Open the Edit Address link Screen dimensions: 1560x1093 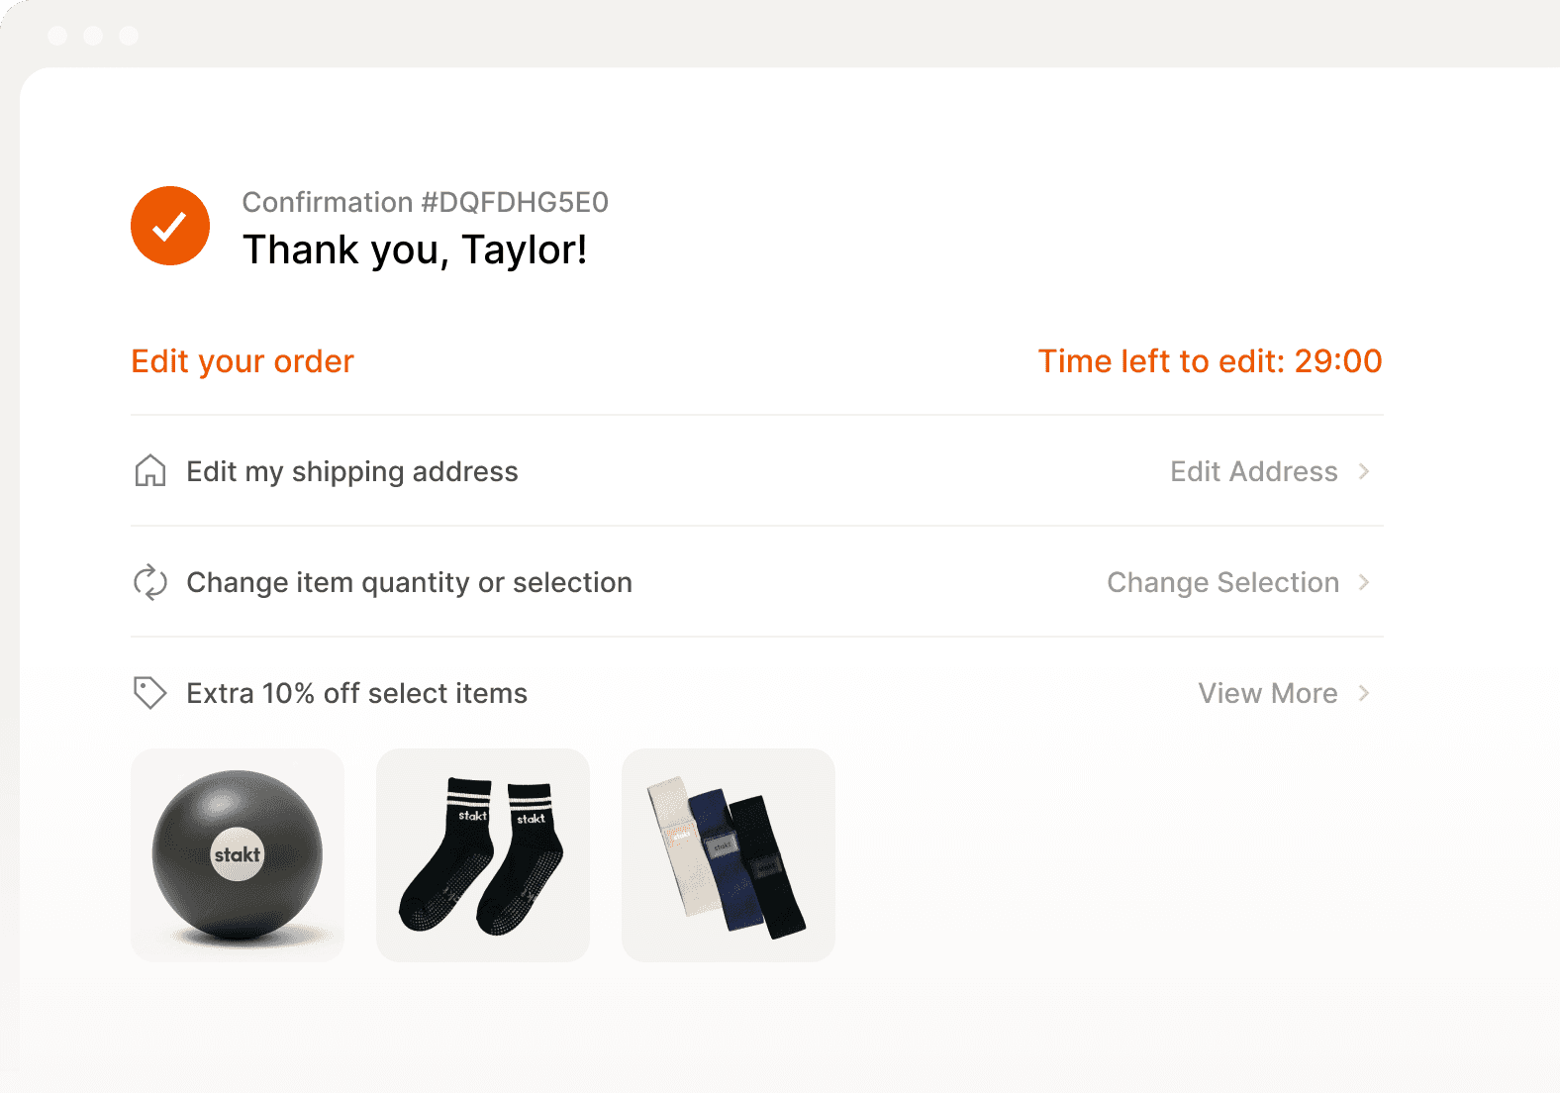tap(1253, 471)
